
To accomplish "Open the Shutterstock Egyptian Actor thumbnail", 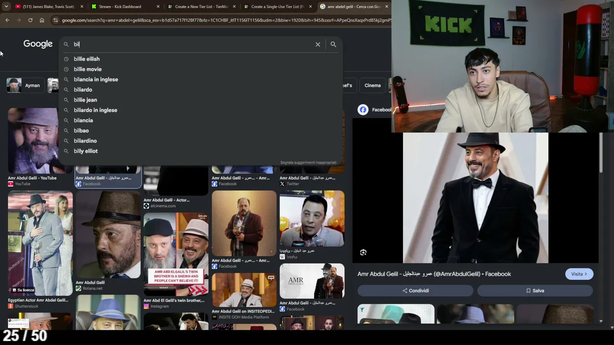I will point(40,243).
